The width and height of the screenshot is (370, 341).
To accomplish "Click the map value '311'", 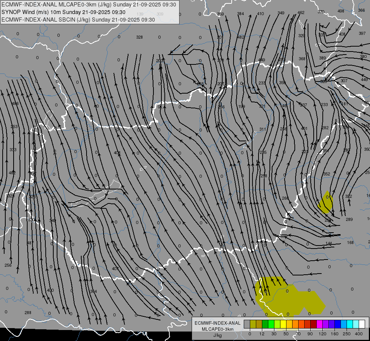I will tap(263, 129).
